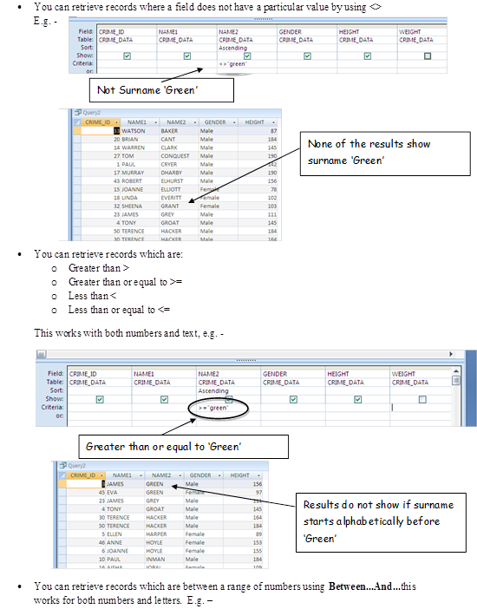Image resolution: width=477 pixels, height=609 pixels.
Task: Enable Show checkbox for WEIGHT in upper grid
Action: 428,56
